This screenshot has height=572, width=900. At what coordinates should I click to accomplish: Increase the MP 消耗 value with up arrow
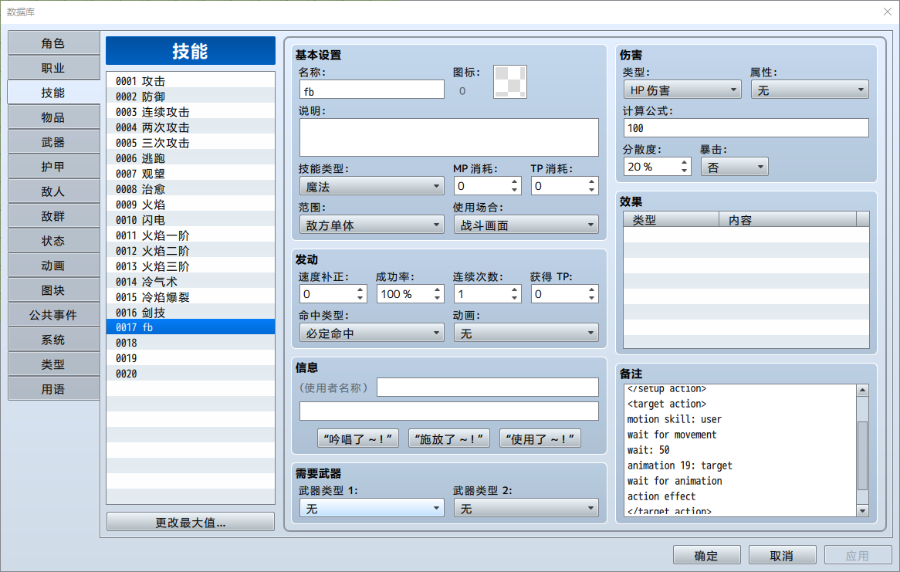[514, 181]
